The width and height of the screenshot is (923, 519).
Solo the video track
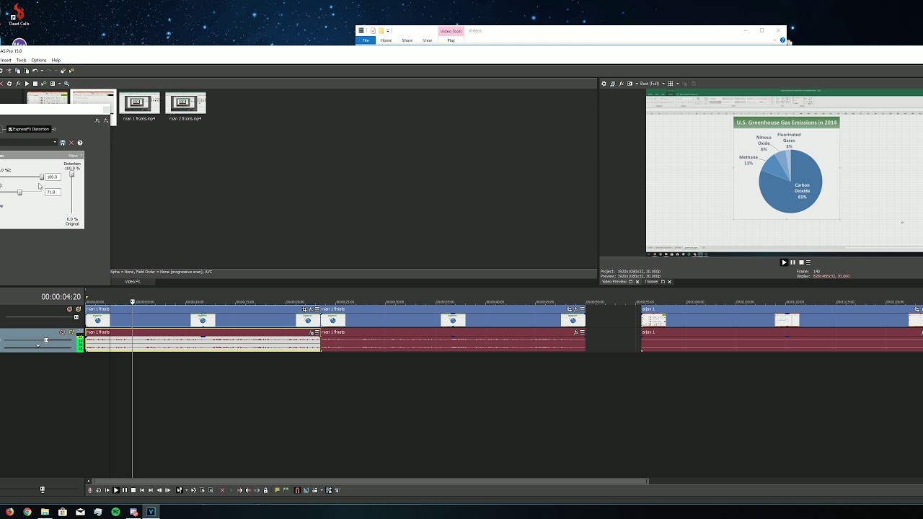click(x=78, y=309)
